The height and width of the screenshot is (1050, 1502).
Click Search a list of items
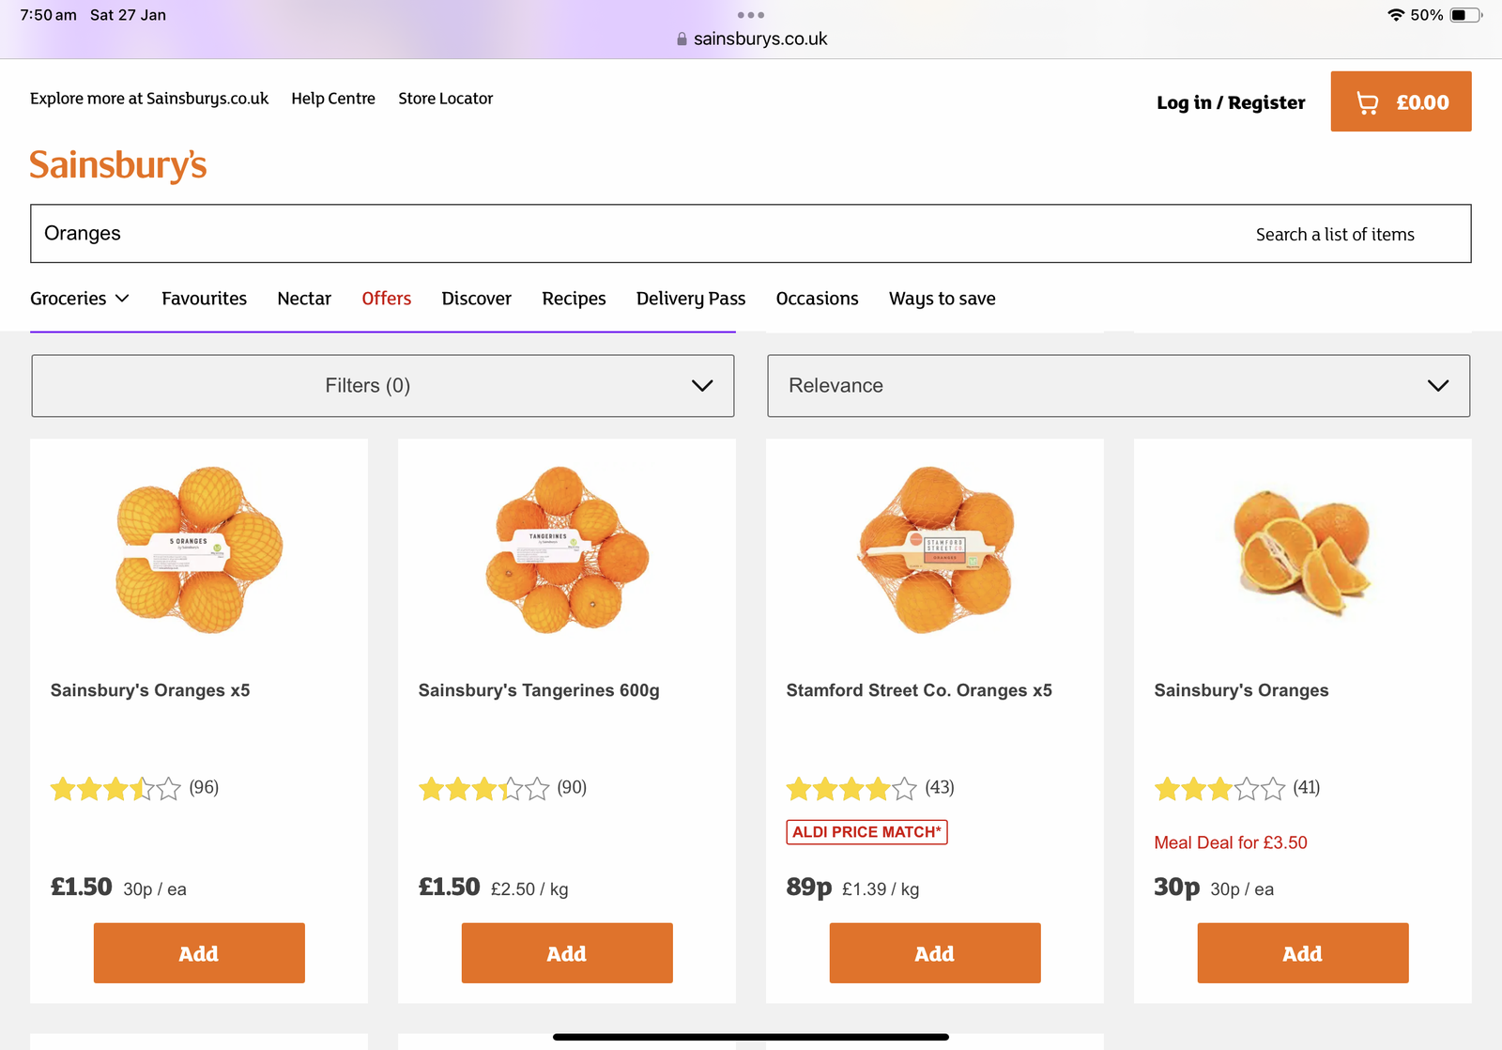(1335, 235)
